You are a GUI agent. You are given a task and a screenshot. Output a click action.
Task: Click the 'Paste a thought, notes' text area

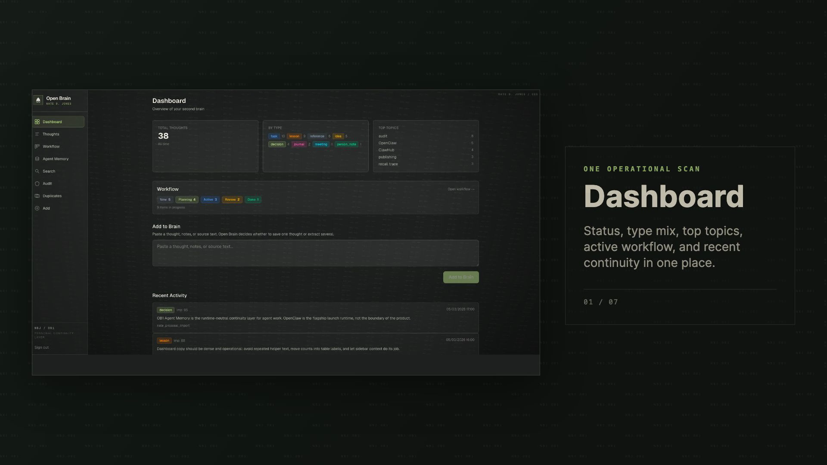(x=315, y=253)
